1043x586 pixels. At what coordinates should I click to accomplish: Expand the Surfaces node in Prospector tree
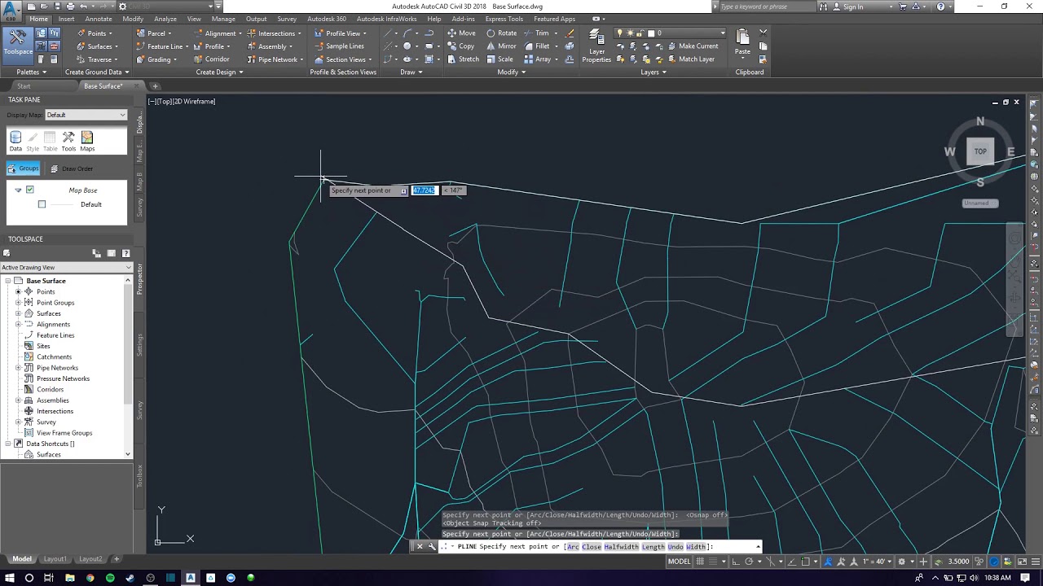18,313
